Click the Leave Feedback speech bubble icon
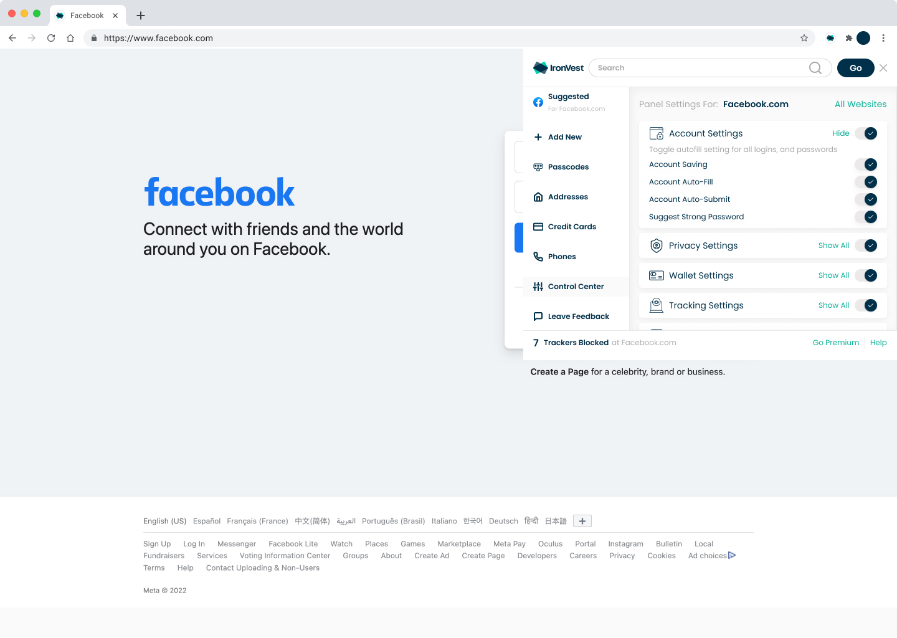The image size is (897, 638). coord(538,317)
